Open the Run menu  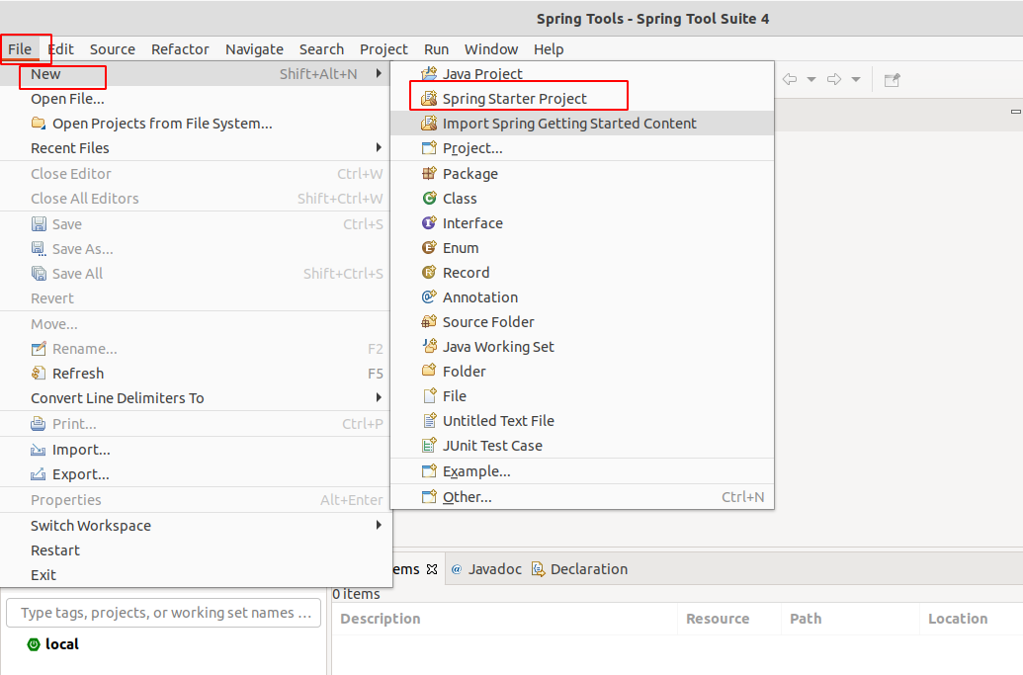tap(437, 49)
